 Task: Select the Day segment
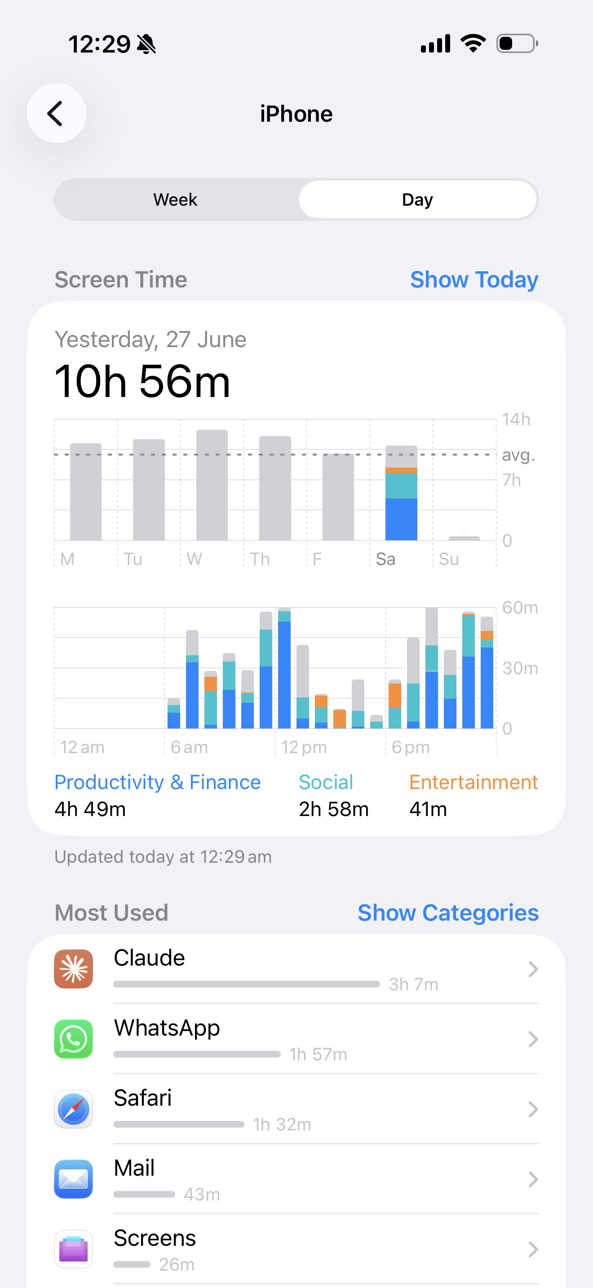(417, 199)
